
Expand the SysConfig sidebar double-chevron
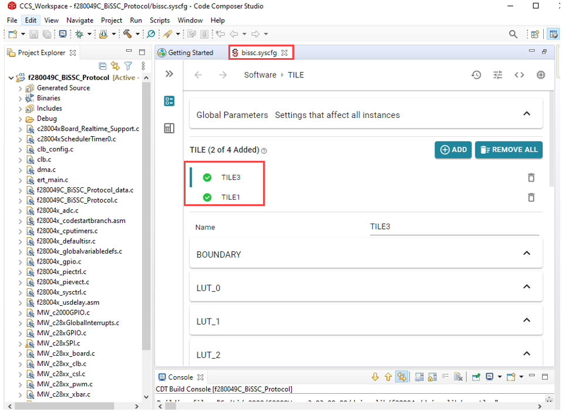point(169,74)
